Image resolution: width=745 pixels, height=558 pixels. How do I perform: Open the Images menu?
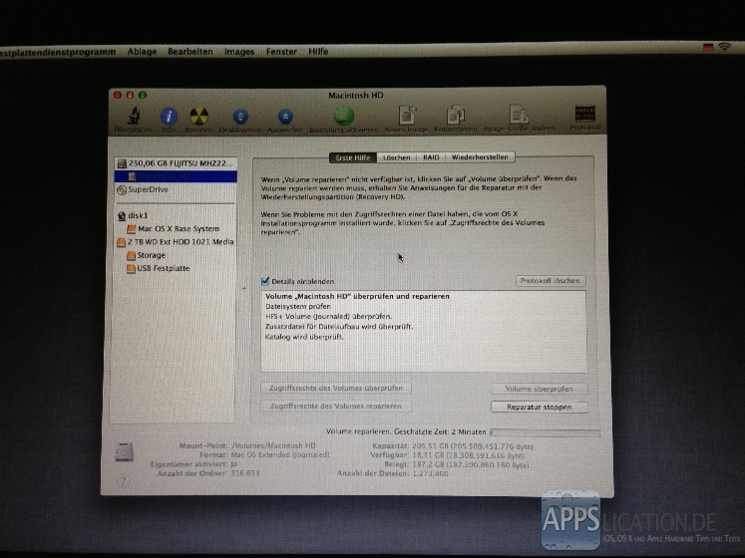tap(239, 51)
